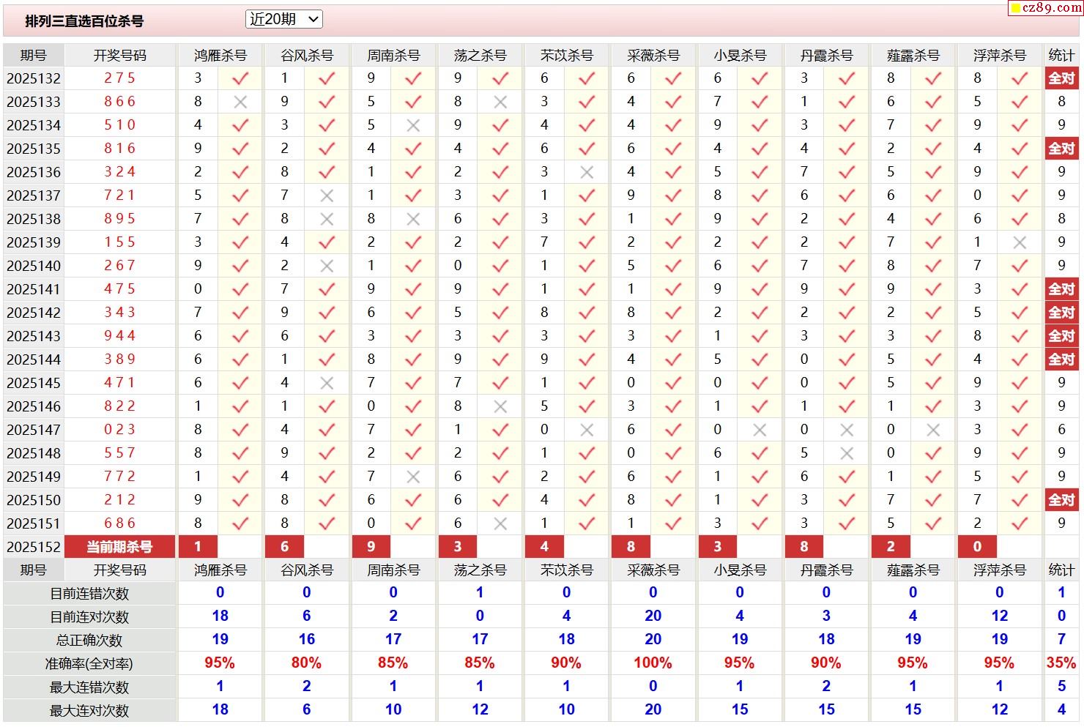Click the current 周南杀号 red number 9 badge
Screen dimensions: 1084x727
pyautogui.click(x=371, y=547)
